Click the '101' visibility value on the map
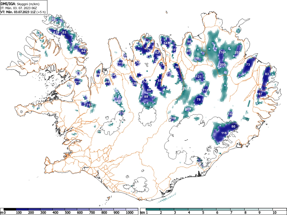 (x=174, y=50)
